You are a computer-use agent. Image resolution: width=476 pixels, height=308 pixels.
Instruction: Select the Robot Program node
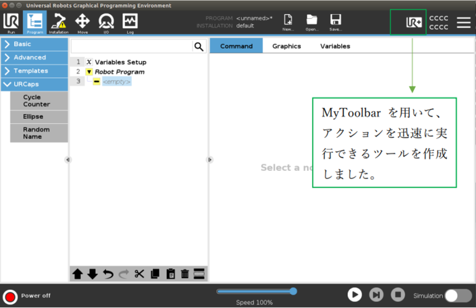coord(119,72)
